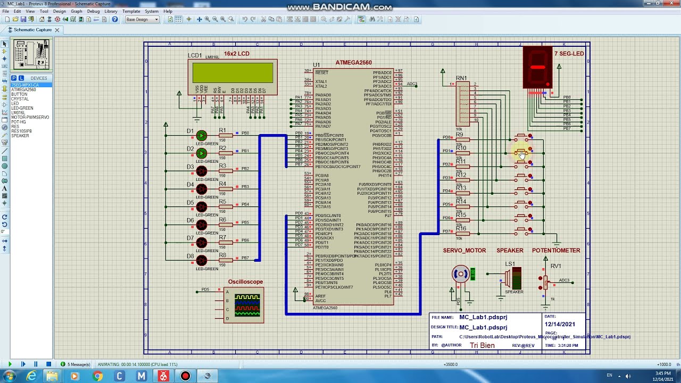This screenshot has height=383, width=681.
Task: Click the Zoom to View Entire Sheet icon
Action: [223, 19]
